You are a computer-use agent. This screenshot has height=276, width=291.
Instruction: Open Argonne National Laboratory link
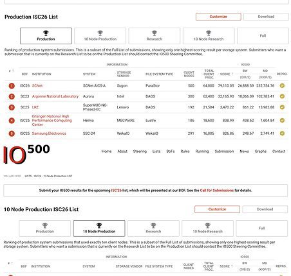[55, 96]
